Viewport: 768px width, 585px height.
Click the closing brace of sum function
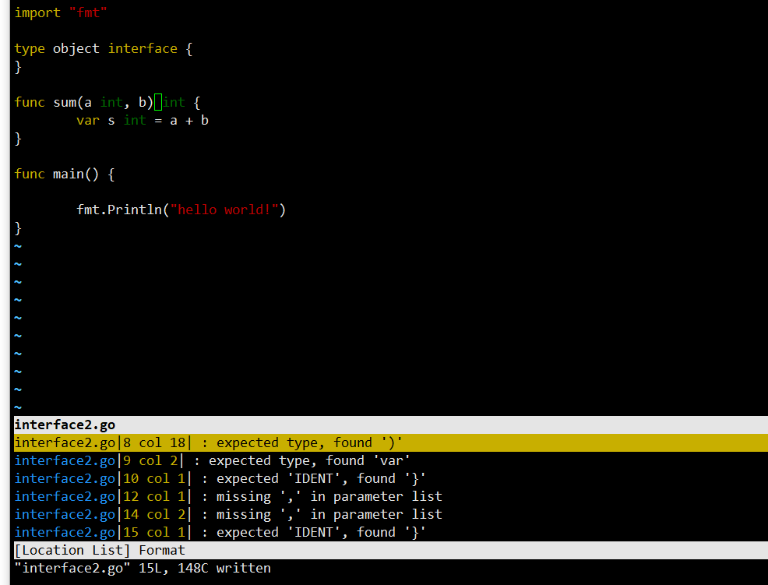18,139
